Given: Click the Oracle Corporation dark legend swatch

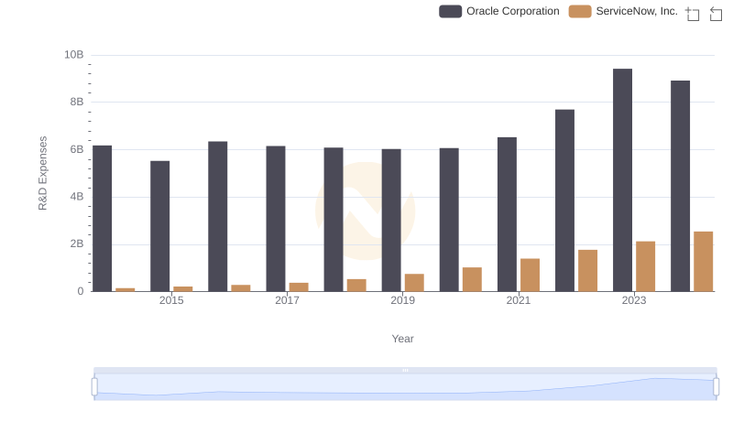Looking at the screenshot, I should [450, 11].
